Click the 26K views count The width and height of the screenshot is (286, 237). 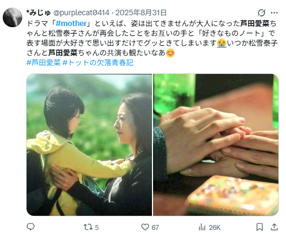pyautogui.click(x=215, y=228)
